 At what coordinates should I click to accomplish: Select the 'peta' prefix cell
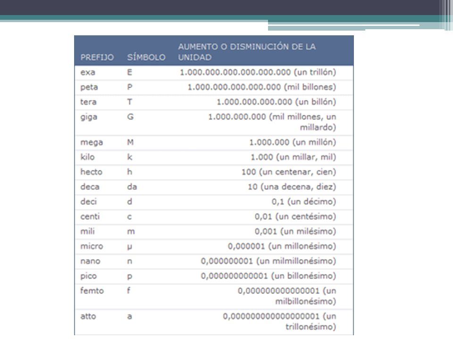[x=89, y=88]
